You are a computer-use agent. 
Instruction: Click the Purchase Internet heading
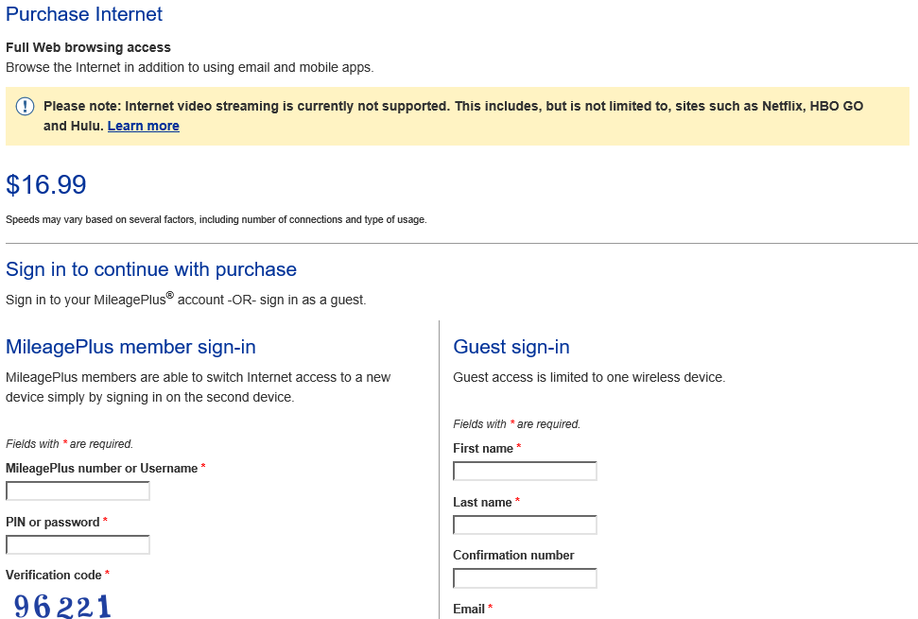coord(84,15)
